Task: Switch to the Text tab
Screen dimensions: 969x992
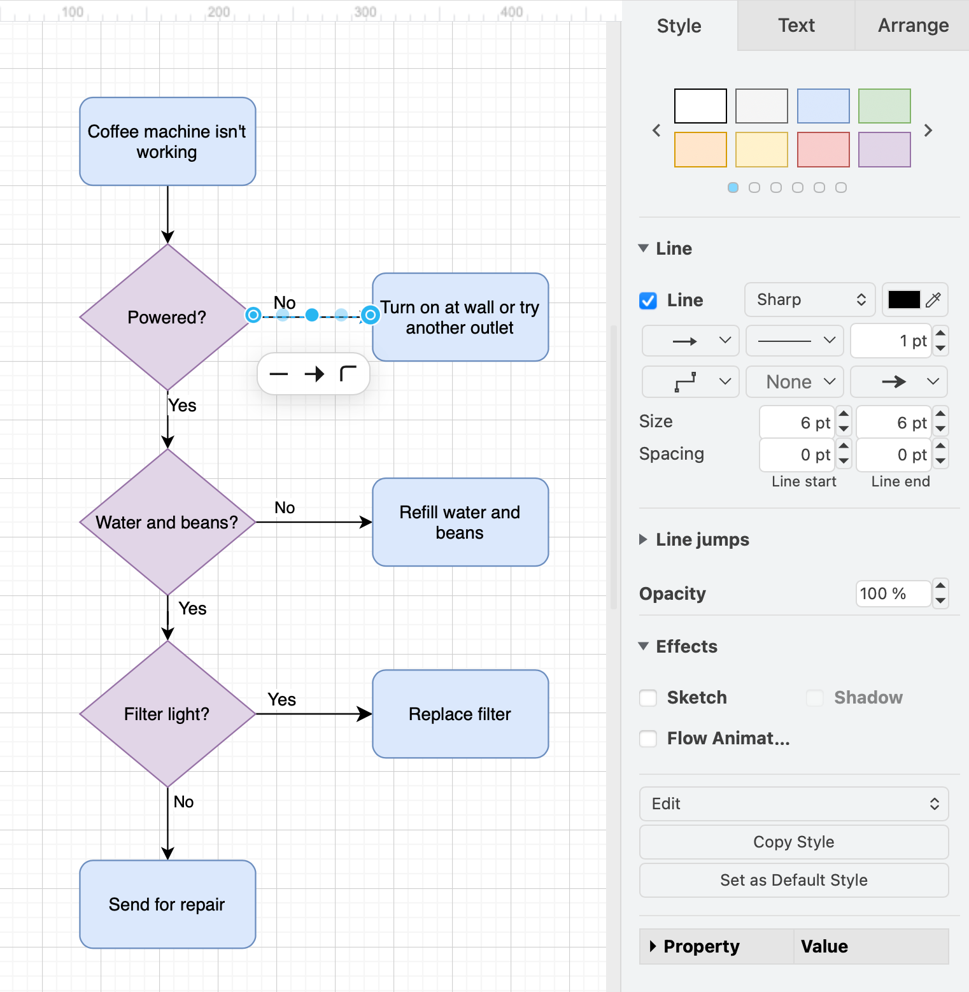Action: (796, 25)
